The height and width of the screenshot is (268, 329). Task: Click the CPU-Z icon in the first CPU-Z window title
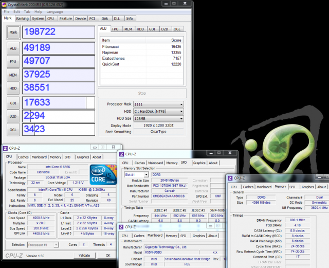coord(5,148)
